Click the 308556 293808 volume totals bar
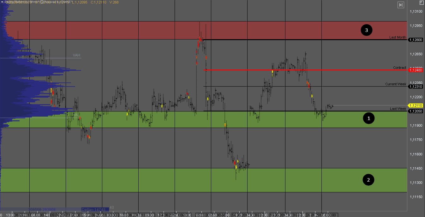425x217 pixels. [42, 209]
